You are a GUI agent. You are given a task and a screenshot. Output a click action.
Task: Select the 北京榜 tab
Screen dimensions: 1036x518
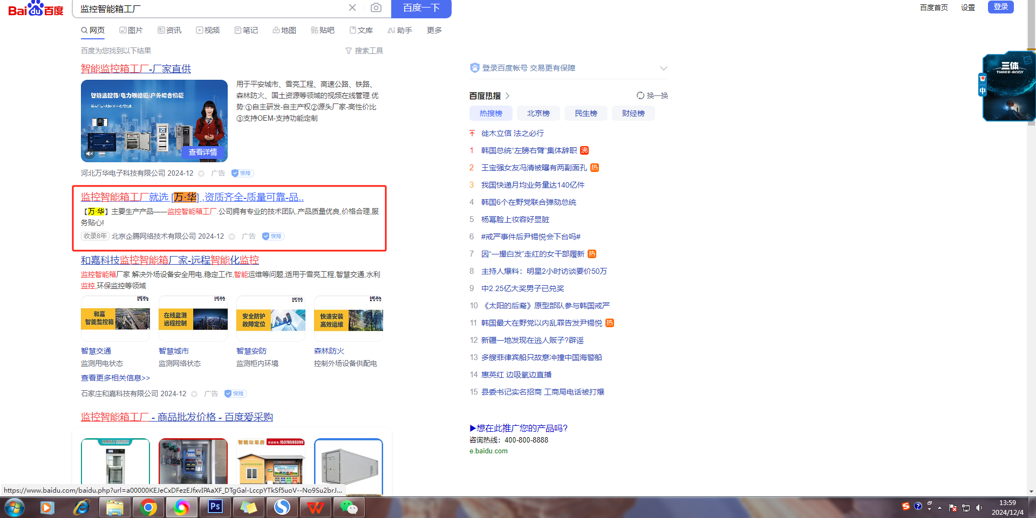tap(539, 113)
